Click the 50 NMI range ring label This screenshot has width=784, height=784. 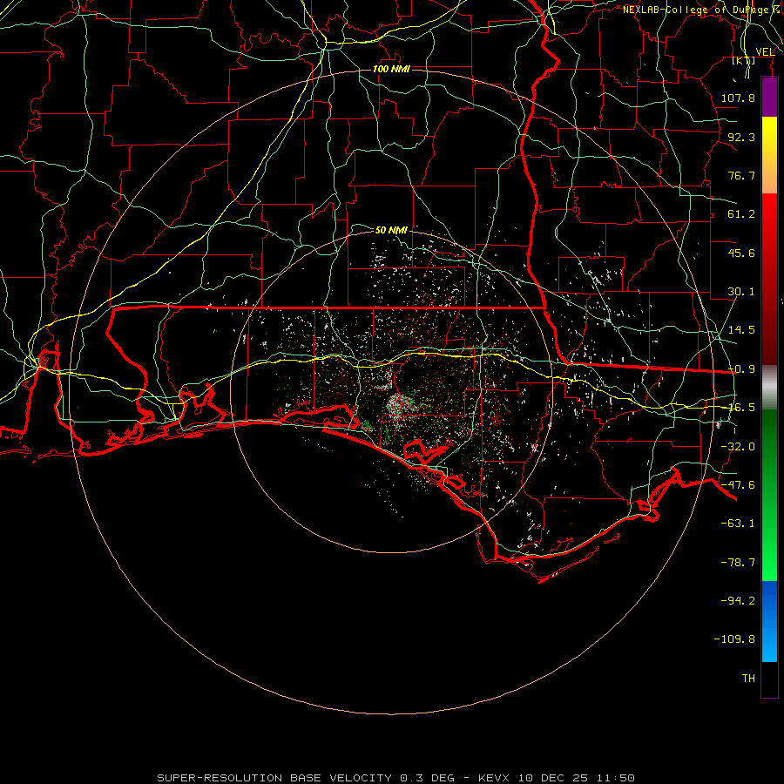[391, 230]
